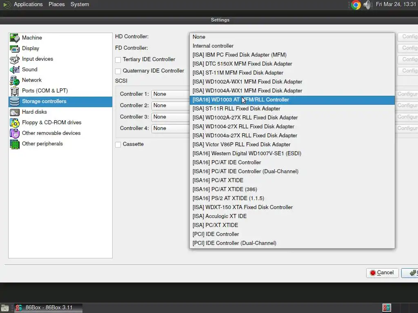
Task: Select [PCI] IDE Controller (Dual-Channel)
Action: tap(292, 243)
